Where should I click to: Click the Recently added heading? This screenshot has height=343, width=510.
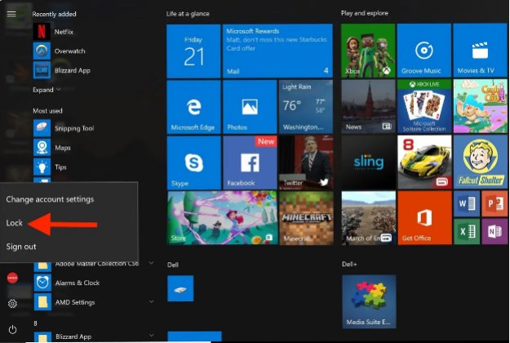(54, 14)
